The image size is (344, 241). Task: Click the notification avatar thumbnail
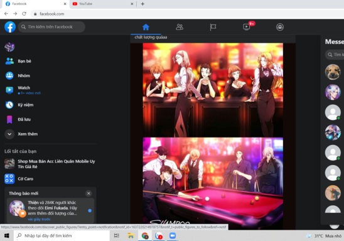(x=17, y=208)
